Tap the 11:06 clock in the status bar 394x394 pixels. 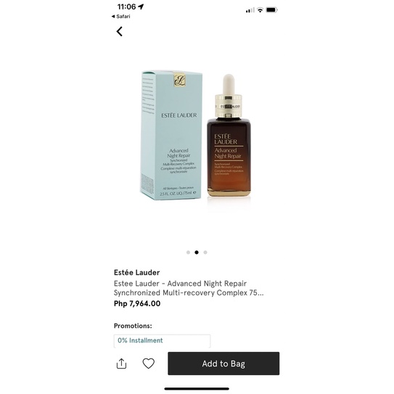coord(127,7)
